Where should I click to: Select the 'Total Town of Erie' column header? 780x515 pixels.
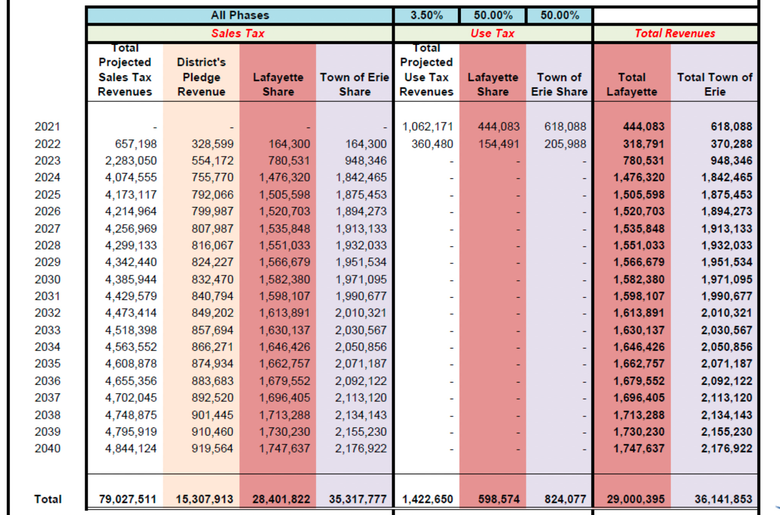click(x=715, y=84)
